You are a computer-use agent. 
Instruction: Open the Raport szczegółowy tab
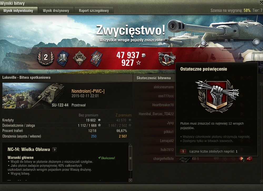(x=94, y=10)
